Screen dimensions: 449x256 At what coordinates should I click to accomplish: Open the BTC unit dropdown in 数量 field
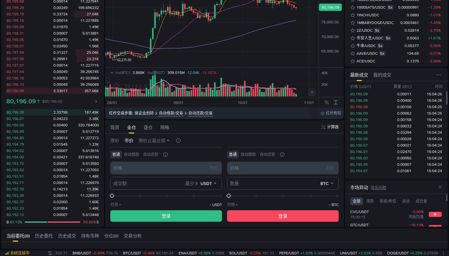tap(327, 183)
